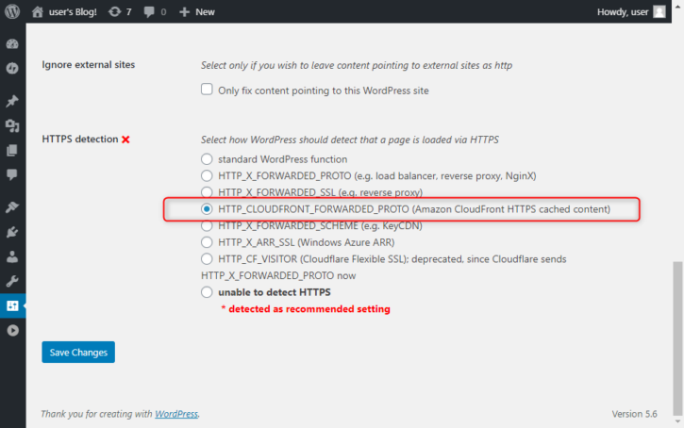This screenshot has width=684, height=428.
Task: Select HTTP_X_FORWARDED_SCHEME KeyCDN option
Action: tap(207, 225)
